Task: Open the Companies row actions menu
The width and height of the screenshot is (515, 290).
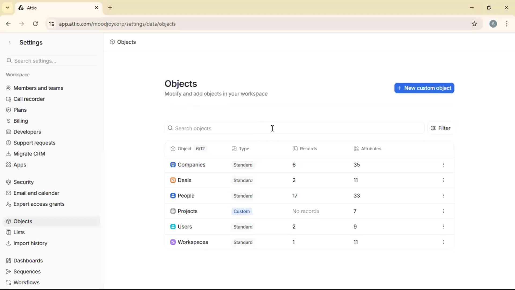Action: 443,165
